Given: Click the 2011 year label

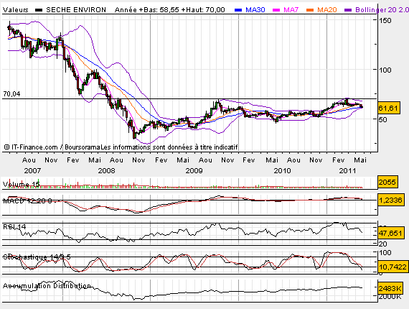Looking at the screenshot, I should pos(347,171).
